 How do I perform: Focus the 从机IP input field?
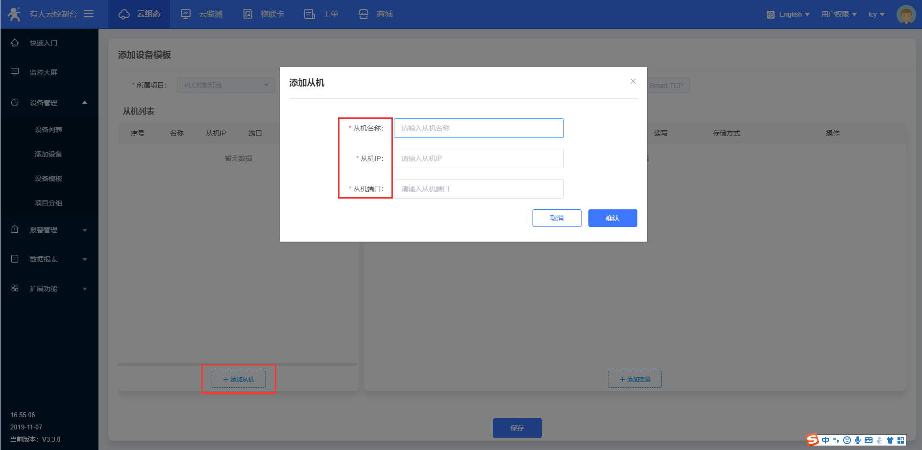[479, 158]
